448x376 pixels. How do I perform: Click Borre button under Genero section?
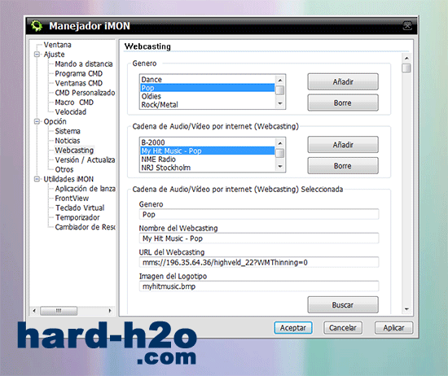[x=343, y=103]
